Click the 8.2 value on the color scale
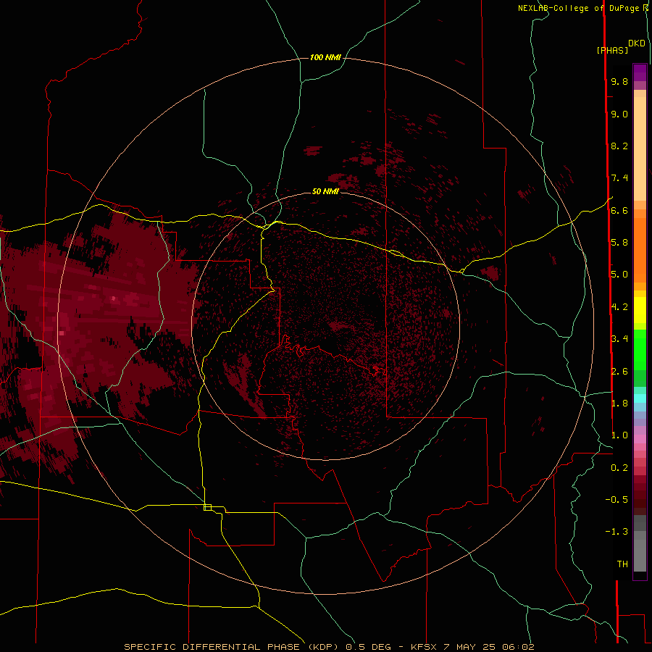The height and width of the screenshot is (652, 652). 619,146
